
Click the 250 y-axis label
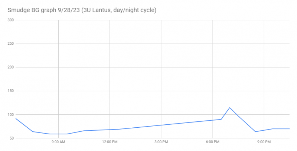point(10,44)
